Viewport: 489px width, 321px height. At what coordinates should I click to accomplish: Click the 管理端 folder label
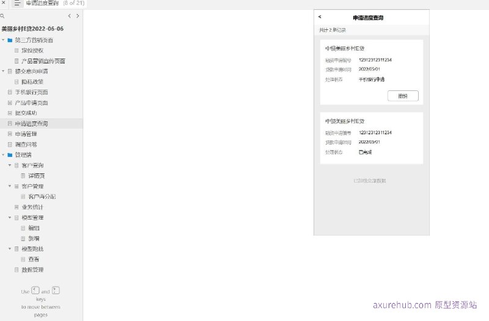click(x=23, y=155)
